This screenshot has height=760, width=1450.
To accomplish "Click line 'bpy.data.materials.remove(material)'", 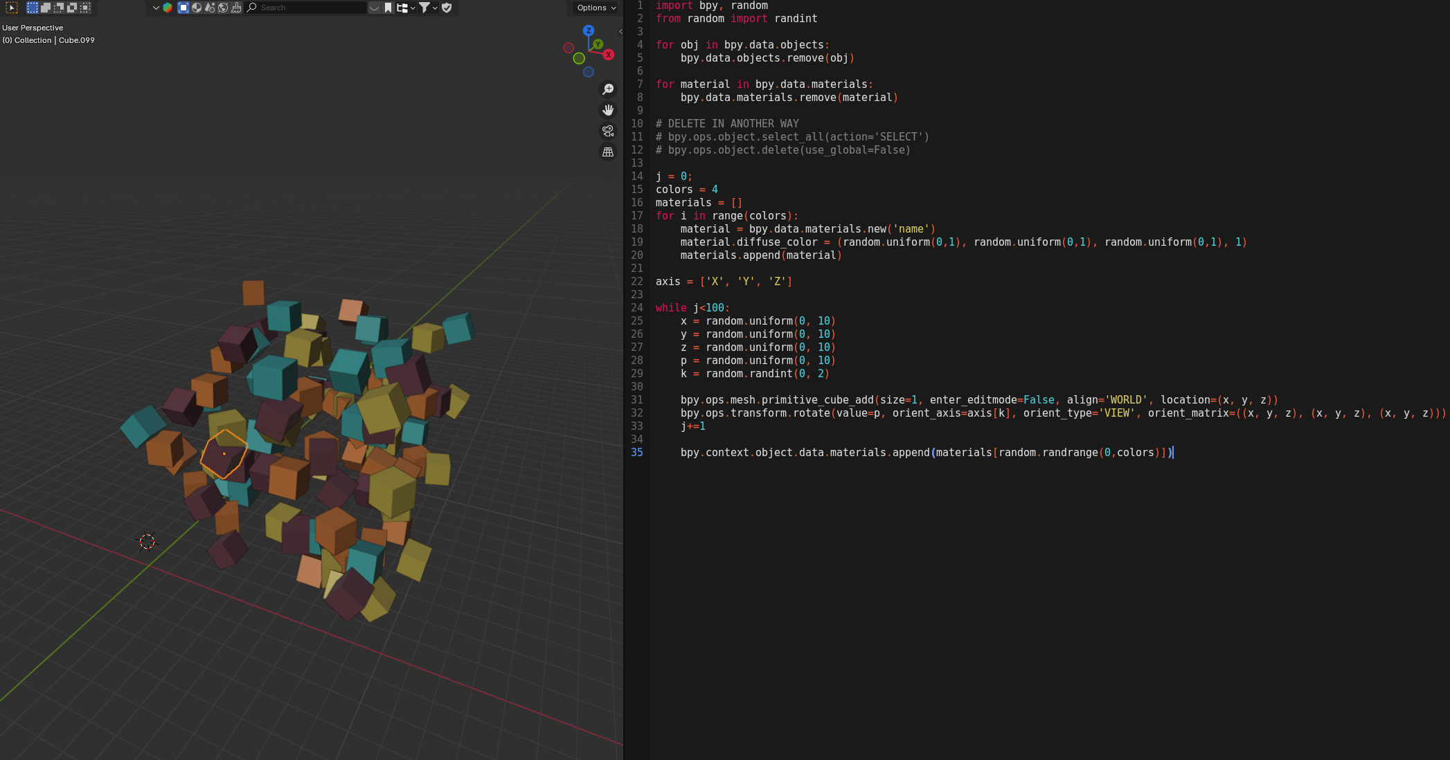I will pos(789,98).
